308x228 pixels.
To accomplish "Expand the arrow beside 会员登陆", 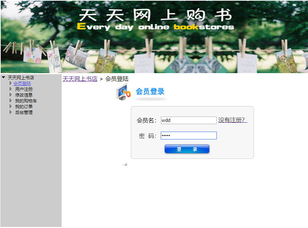I will tap(11, 83).
